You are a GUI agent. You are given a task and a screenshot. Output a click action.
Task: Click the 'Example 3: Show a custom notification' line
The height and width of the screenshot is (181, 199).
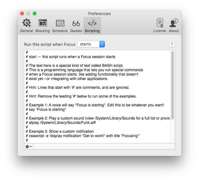pyautogui.click(x=60, y=131)
